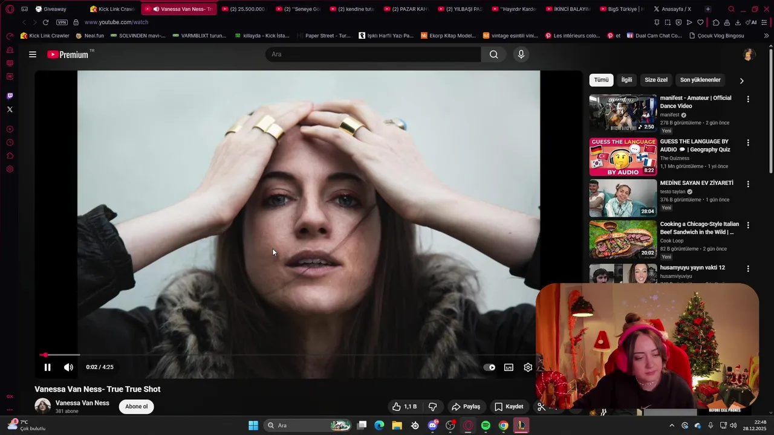
Task: Open options for husamyuyu yayın vakti video
Action: pyautogui.click(x=748, y=268)
